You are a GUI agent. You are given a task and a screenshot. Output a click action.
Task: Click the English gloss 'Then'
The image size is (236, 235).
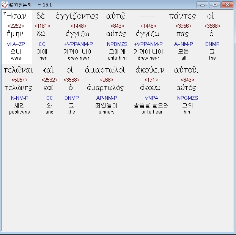42,58
